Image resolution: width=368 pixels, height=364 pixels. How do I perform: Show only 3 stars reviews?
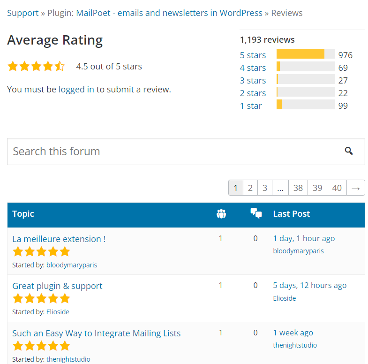pyautogui.click(x=253, y=81)
